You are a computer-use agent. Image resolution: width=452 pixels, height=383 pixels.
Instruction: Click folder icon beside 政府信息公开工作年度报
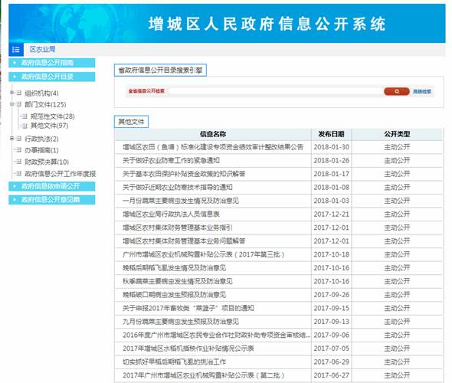(19, 173)
